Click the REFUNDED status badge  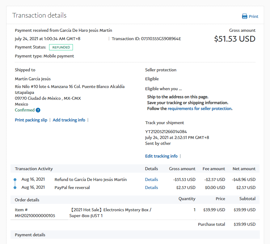click(61, 47)
